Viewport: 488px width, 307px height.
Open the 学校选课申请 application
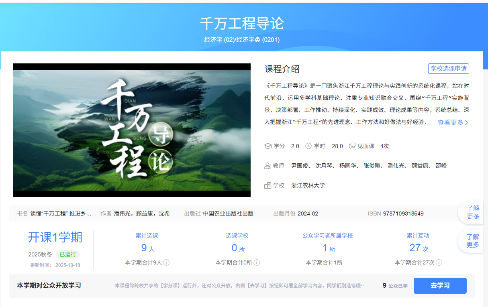click(x=449, y=69)
